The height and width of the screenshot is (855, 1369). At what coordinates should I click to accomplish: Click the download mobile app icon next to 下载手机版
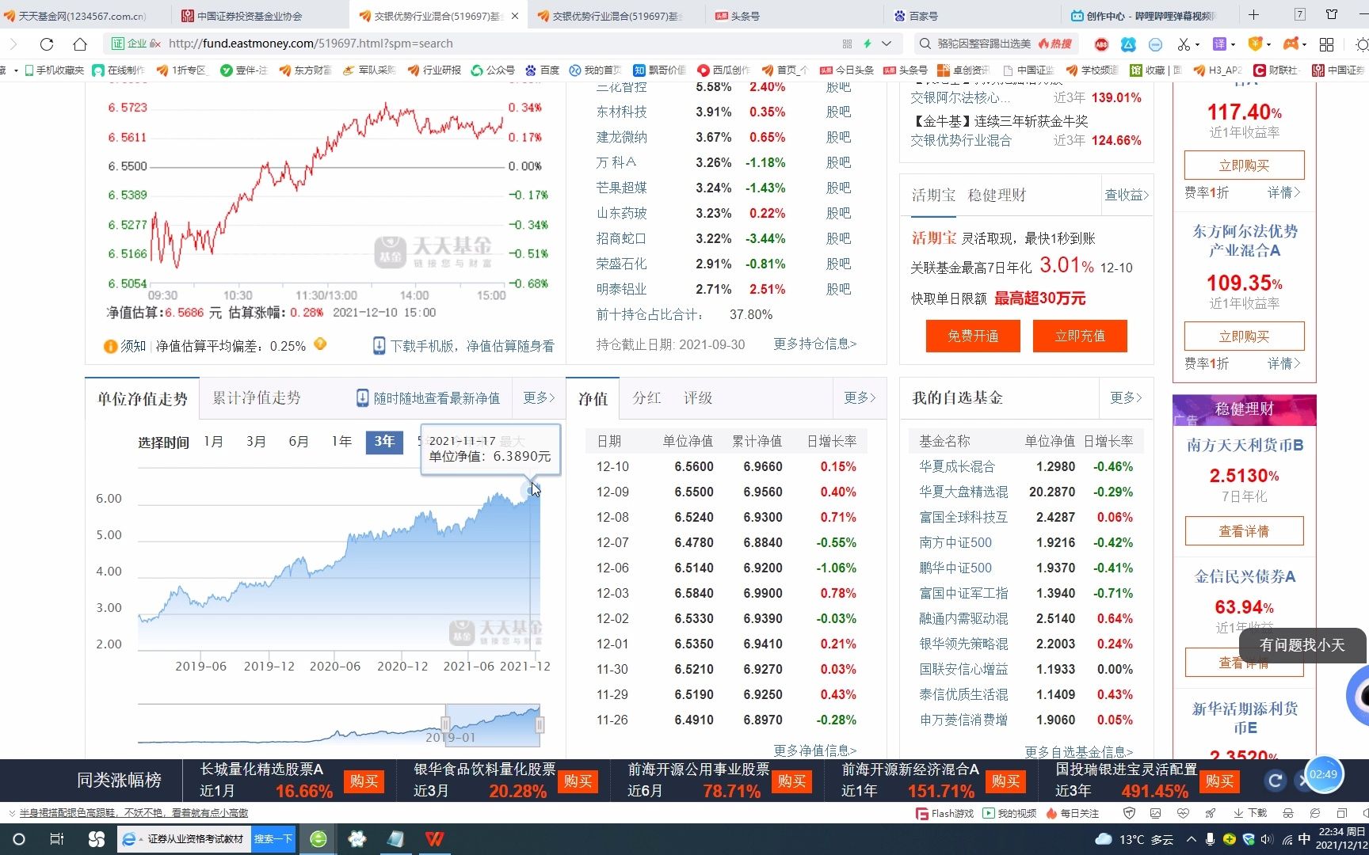[378, 344]
